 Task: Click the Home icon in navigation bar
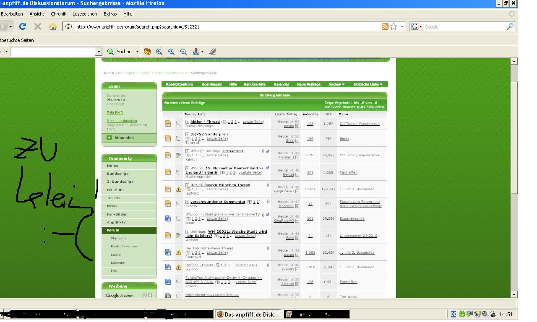(x=53, y=26)
